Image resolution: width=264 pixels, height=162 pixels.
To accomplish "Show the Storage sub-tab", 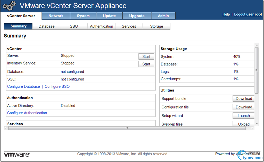I will (156, 26).
